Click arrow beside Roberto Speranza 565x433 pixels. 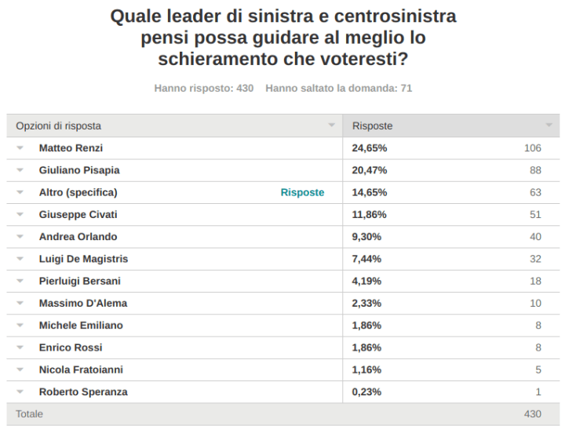20,392
